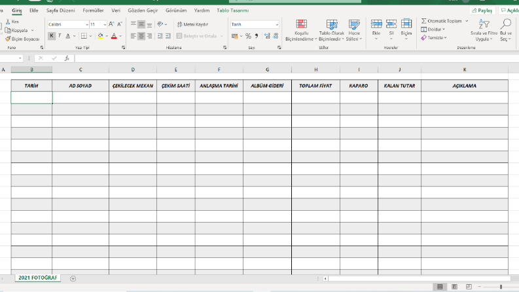Viewport: 519px width, 292px height.
Task: Expand the Otomatik Toplam dropdown arrow
Action: (x=467, y=21)
